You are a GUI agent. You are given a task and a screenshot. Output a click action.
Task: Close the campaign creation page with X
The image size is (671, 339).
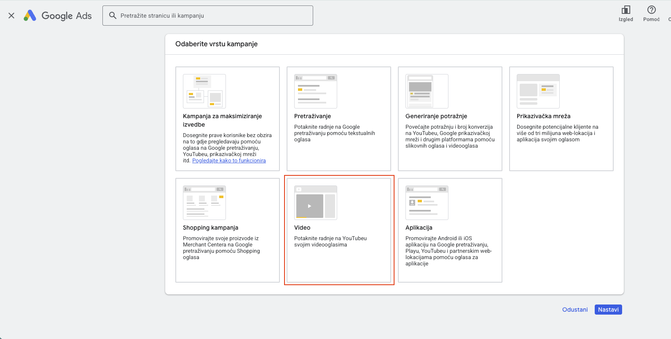11,16
